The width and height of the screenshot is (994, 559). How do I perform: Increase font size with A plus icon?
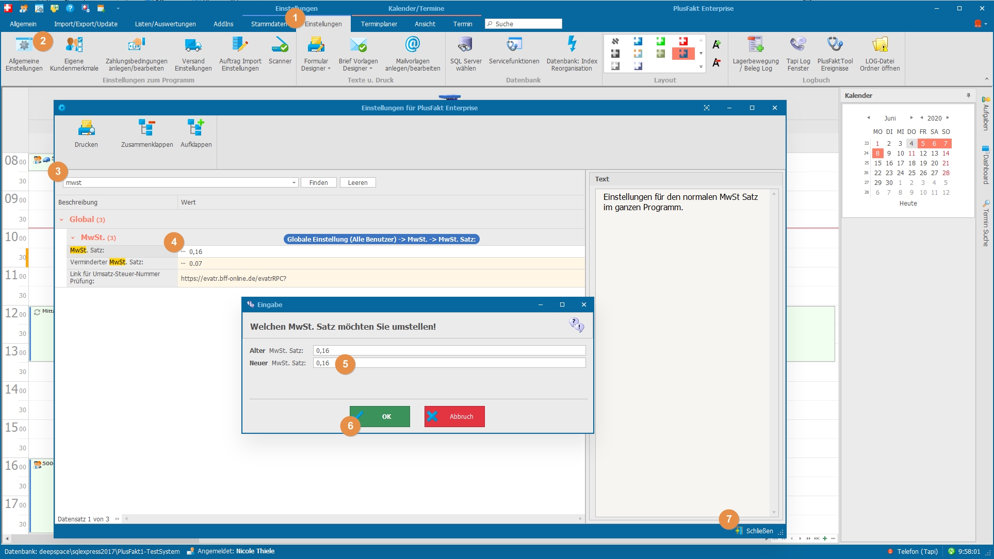click(716, 45)
